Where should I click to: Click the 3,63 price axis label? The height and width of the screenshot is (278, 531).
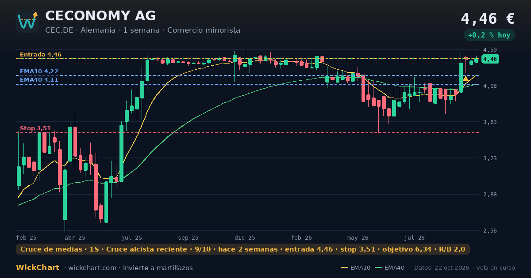pyautogui.click(x=490, y=122)
